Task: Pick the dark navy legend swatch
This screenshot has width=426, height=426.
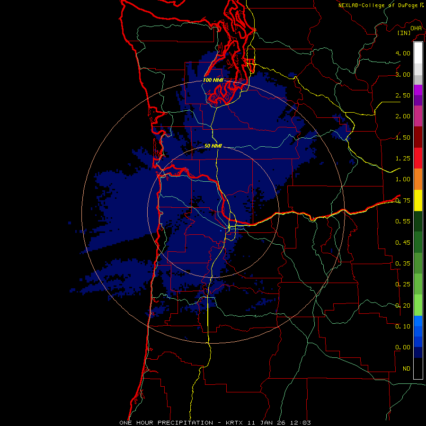Action: click(418, 352)
